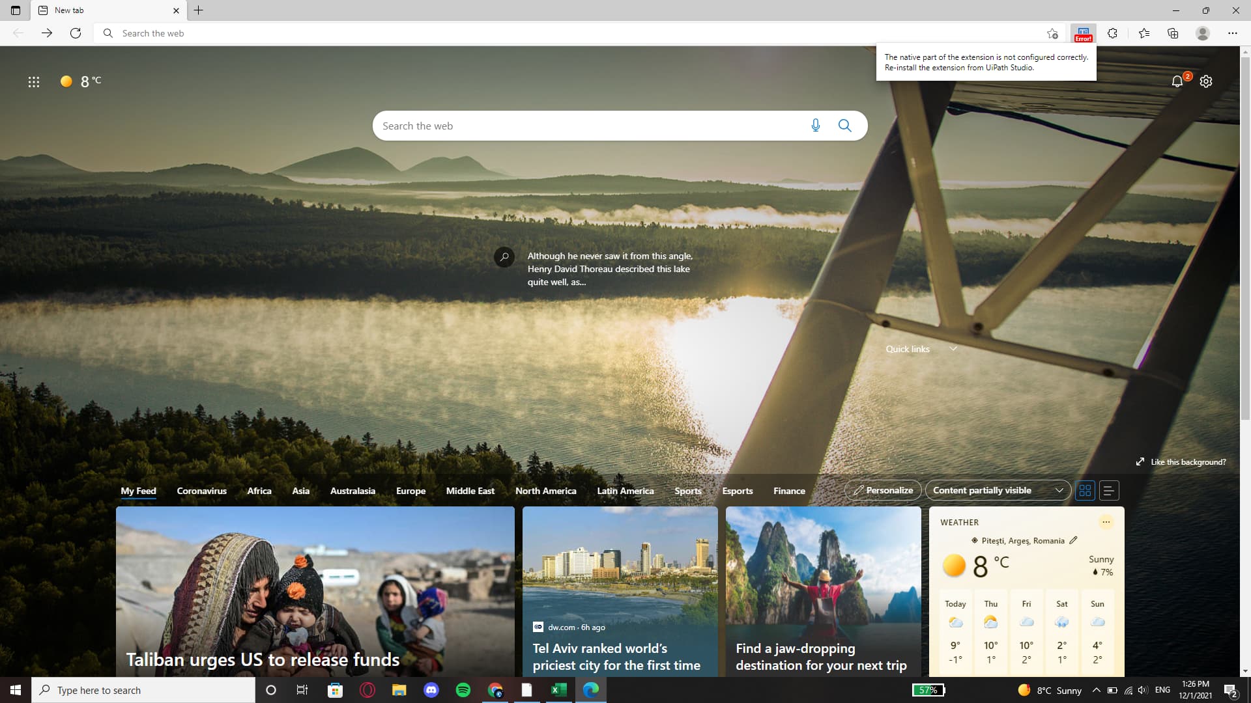Expand the Quick links chevron
Screen dimensions: 1251x703
tap(953, 349)
